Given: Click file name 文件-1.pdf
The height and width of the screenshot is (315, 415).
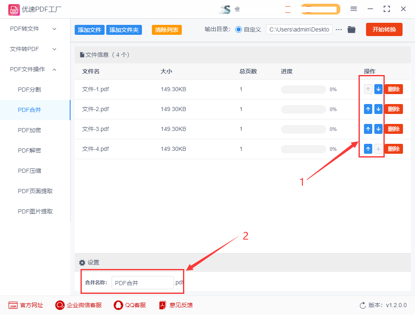Looking at the screenshot, I should (95, 90).
